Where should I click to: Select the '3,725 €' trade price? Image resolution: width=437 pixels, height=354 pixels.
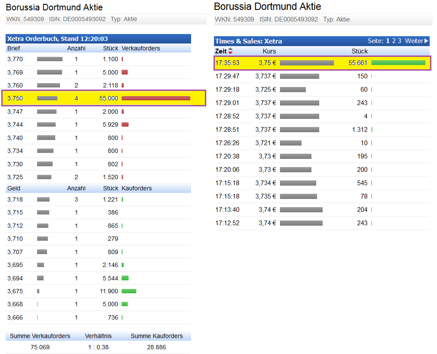pyautogui.click(x=266, y=90)
